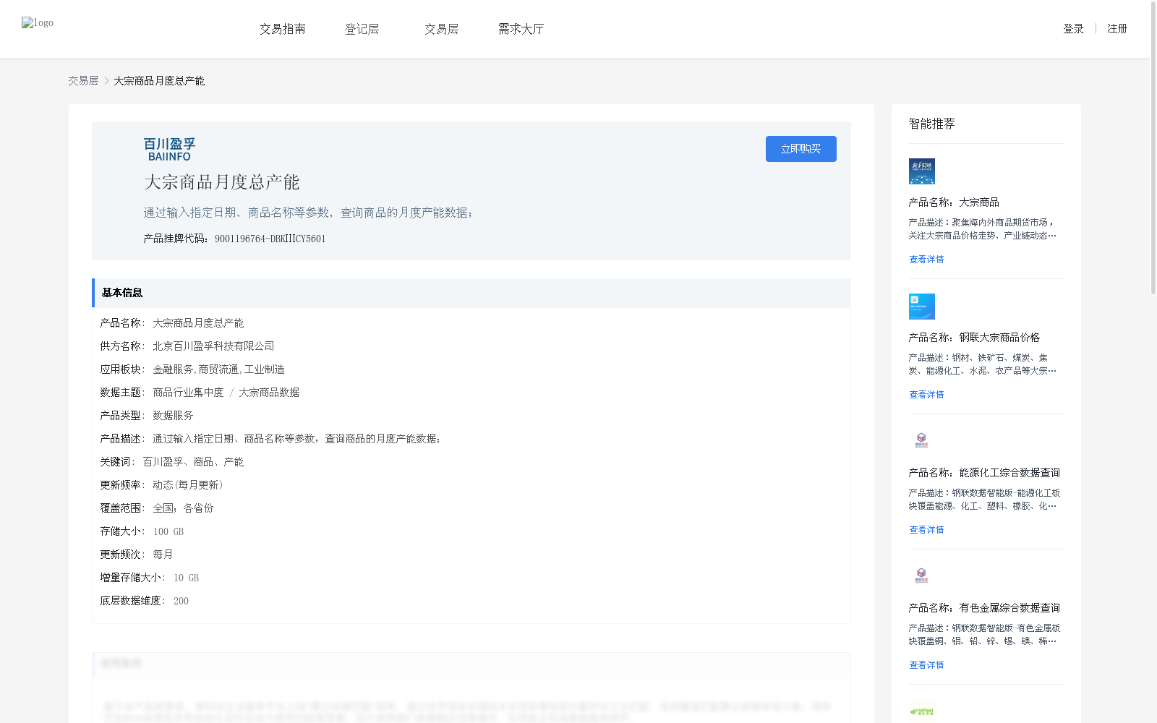Click the page vertical scrollbar
The width and height of the screenshot is (1157, 723).
[x=1153, y=148]
